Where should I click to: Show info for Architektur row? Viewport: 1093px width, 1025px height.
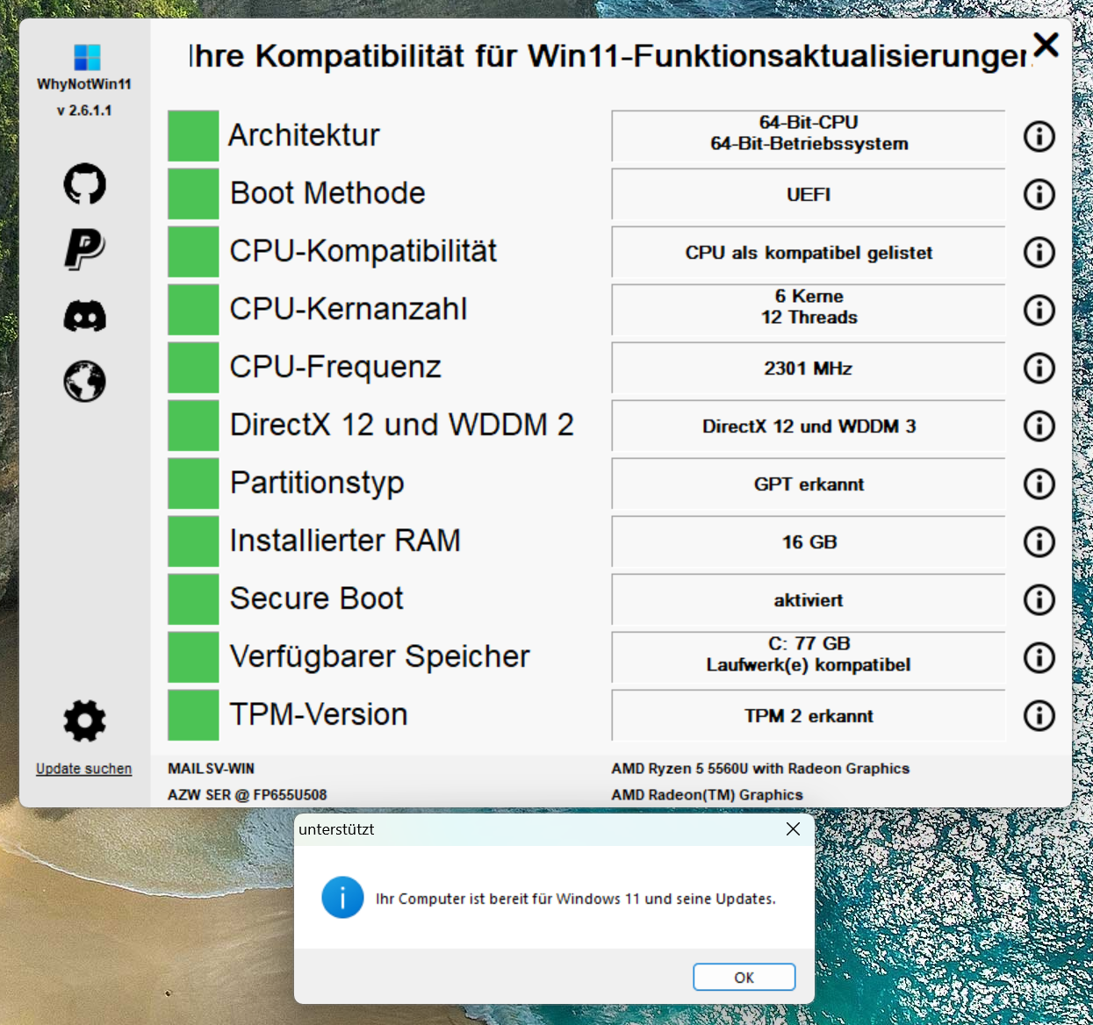(x=1039, y=136)
